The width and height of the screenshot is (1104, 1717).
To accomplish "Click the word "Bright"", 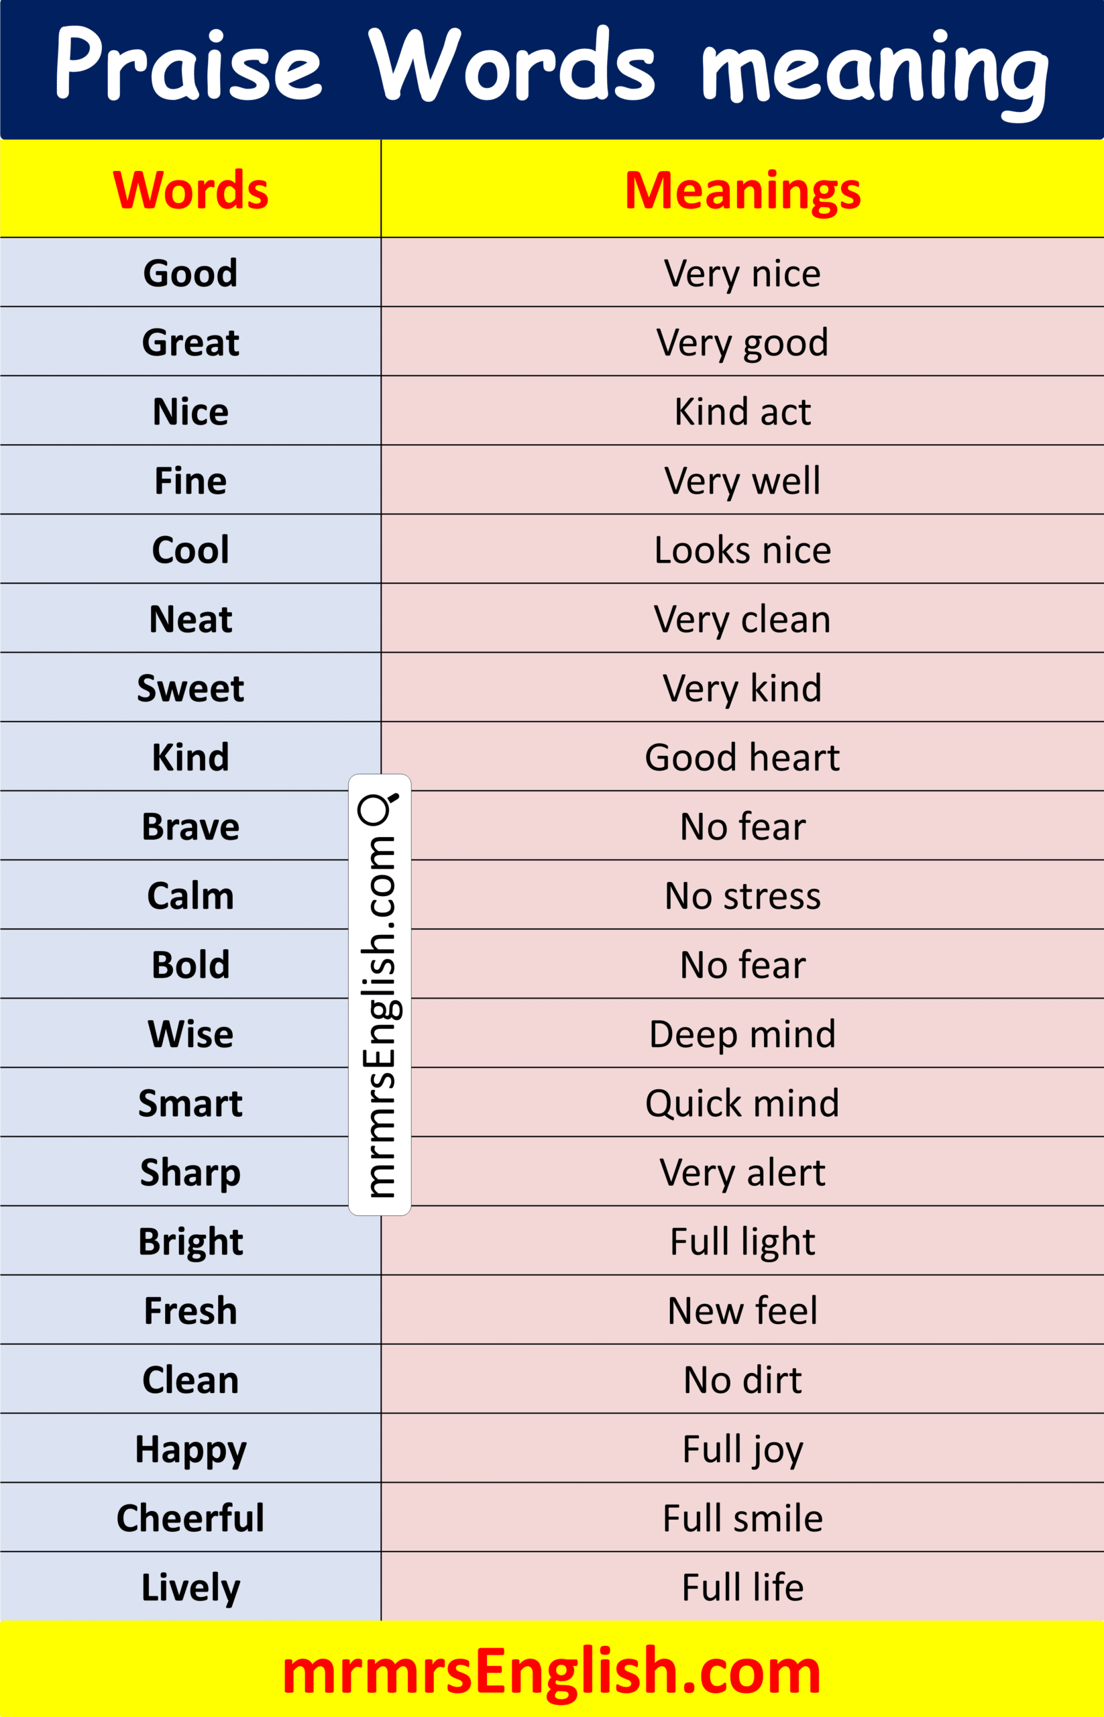I will pos(190,1241).
